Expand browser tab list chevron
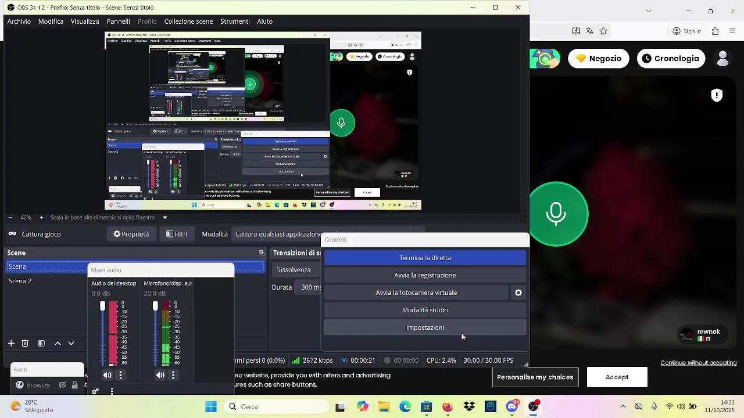This screenshot has width=744, height=418. [x=649, y=10]
